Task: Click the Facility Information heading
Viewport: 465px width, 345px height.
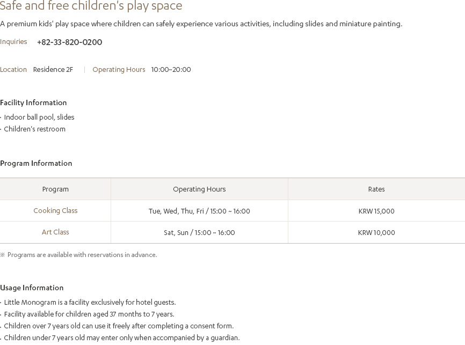Action: pos(33,102)
